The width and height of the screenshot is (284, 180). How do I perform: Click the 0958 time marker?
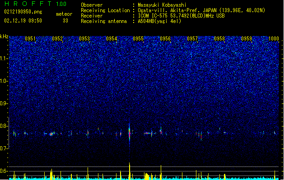click(x=219, y=39)
